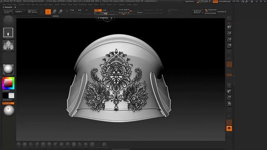Toggle the M material button
Screen dimensions: 267x150
coord(87,10)
